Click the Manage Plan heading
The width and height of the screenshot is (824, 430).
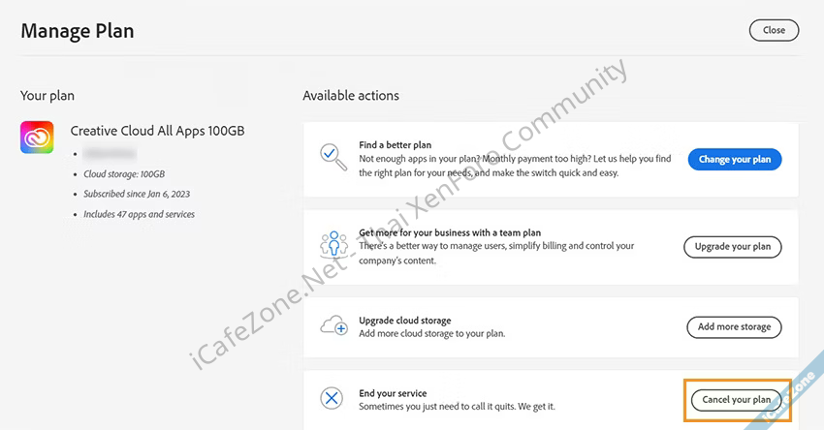[78, 31]
